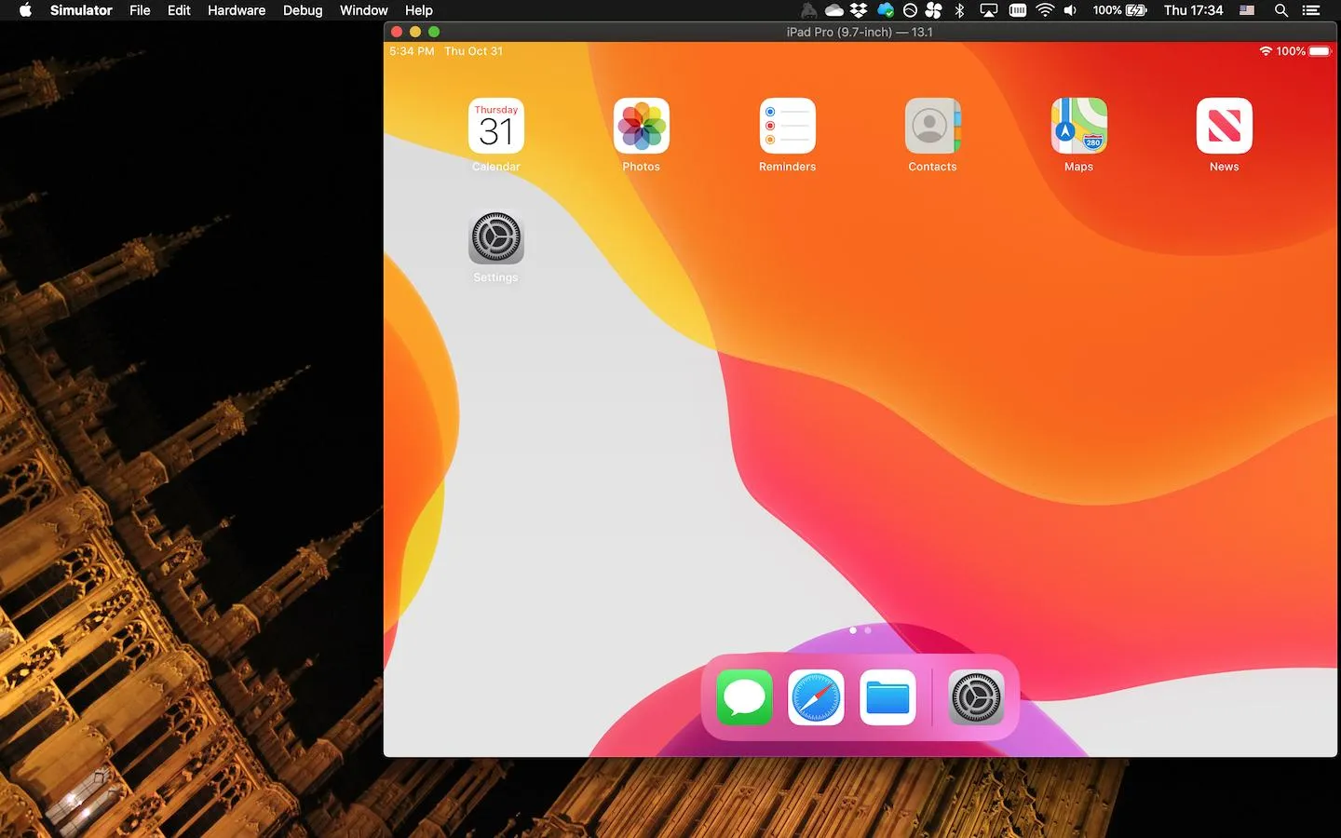Launch the Maps app
The width and height of the screenshot is (1341, 838).
click(1078, 126)
